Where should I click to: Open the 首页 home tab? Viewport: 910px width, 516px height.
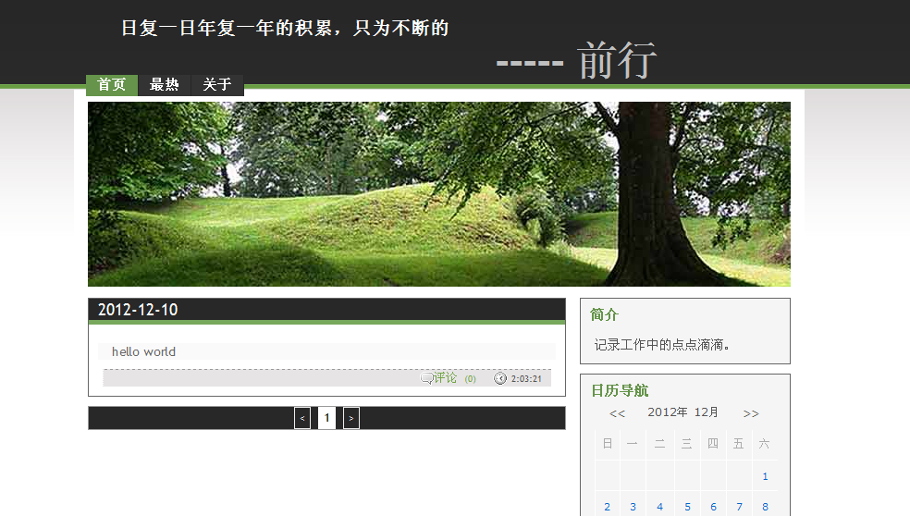click(111, 85)
